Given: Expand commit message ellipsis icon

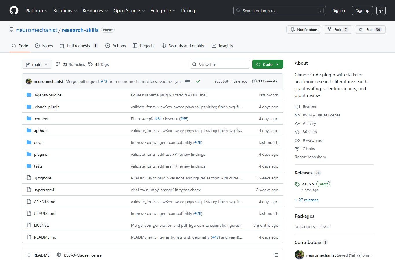Looking at the screenshot, I should click(x=188, y=81).
